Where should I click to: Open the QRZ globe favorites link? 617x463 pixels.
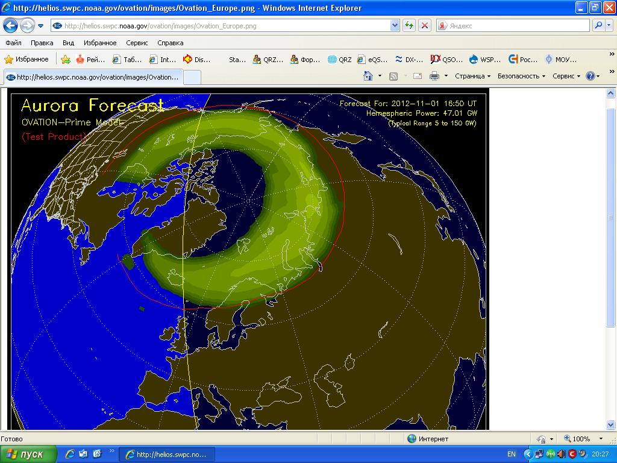[340, 60]
